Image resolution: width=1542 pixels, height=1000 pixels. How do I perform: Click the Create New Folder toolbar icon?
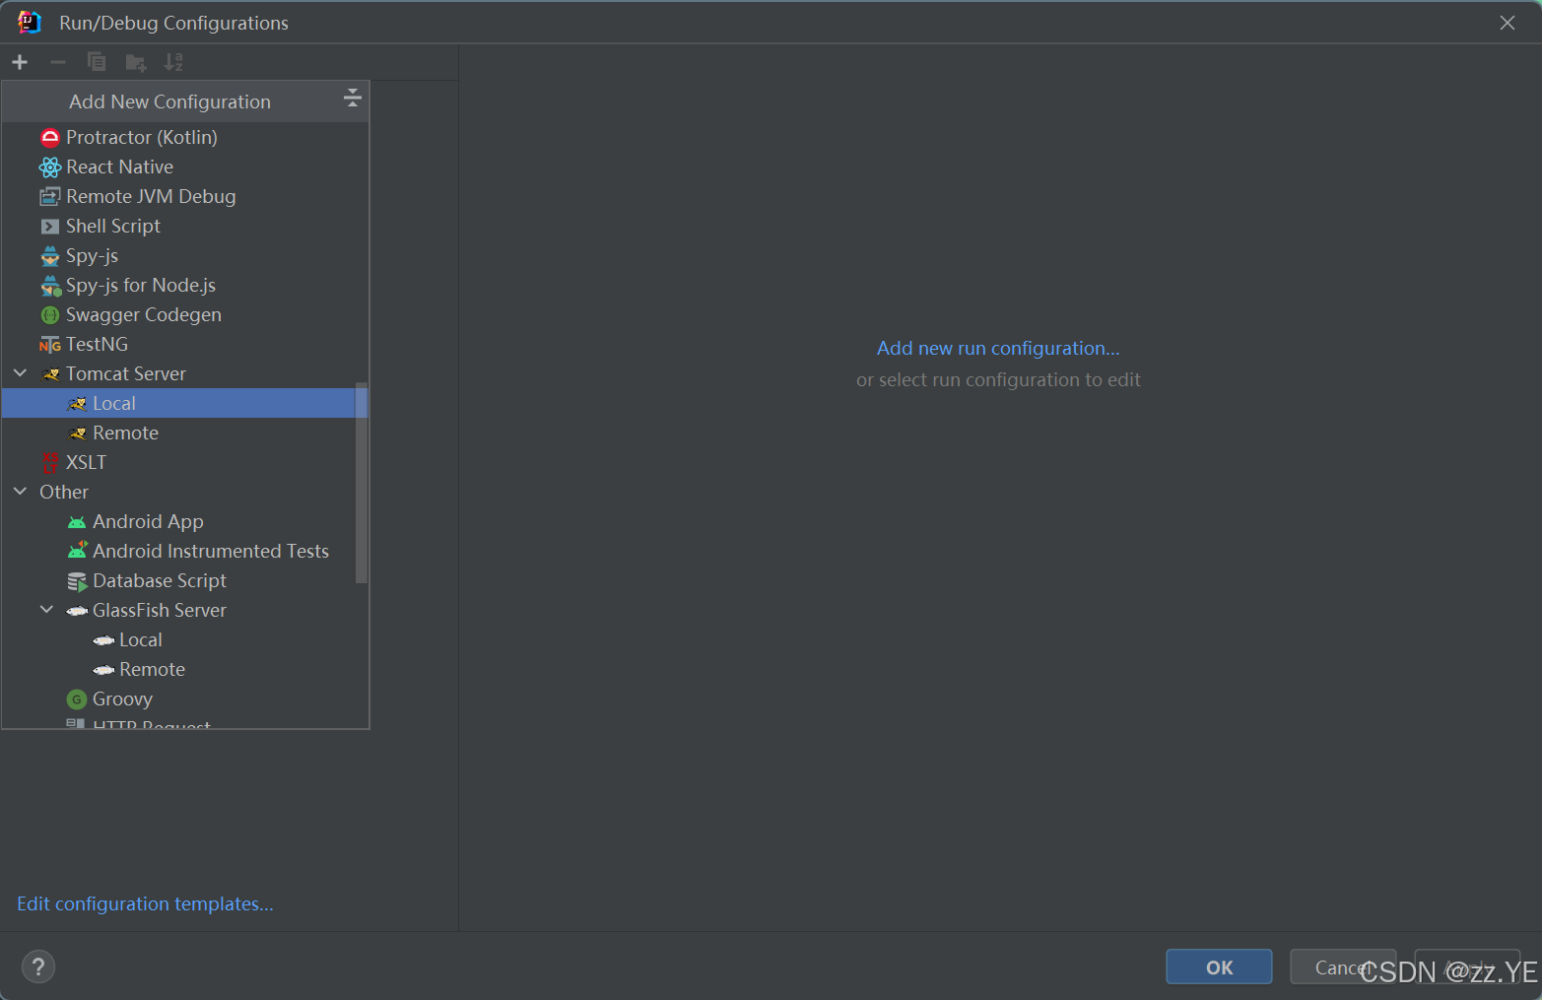(136, 63)
